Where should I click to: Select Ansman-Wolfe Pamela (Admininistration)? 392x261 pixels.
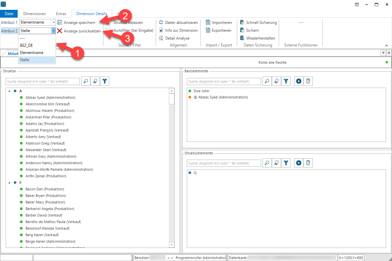pos(59,169)
